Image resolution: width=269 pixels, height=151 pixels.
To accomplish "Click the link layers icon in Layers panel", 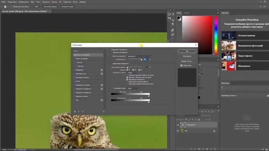I will pos(191,149).
